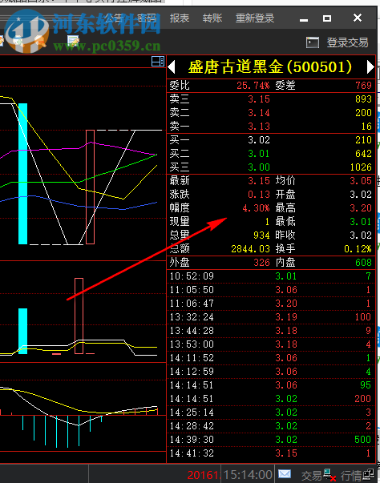Select the 14:14:51 trade at 3.06
The width and height of the screenshot is (380, 483).
click(271, 385)
